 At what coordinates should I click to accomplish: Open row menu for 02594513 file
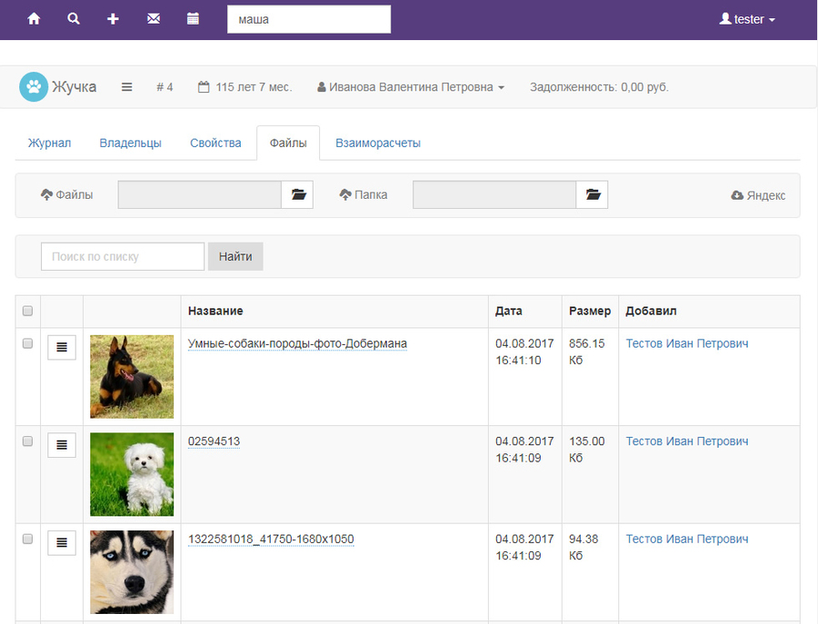pyautogui.click(x=62, y=445)
